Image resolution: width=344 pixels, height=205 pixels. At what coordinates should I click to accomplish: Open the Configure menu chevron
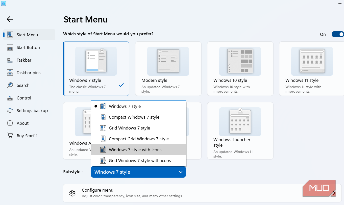(334, 193)
